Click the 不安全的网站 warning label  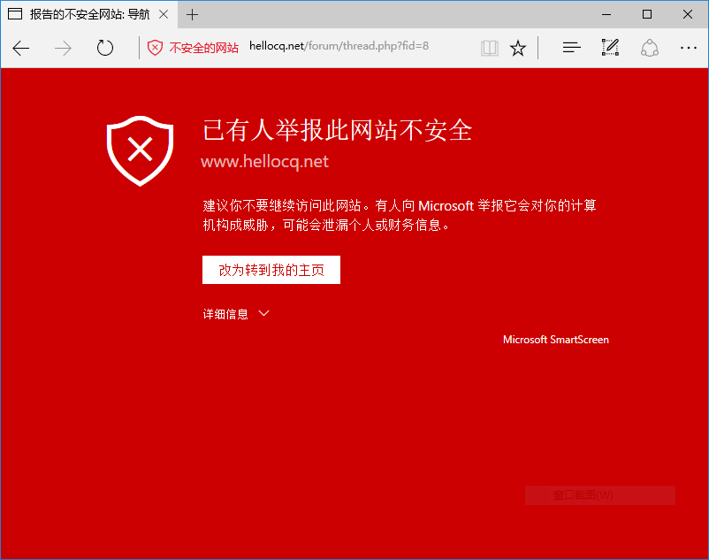tap(203, 48)
